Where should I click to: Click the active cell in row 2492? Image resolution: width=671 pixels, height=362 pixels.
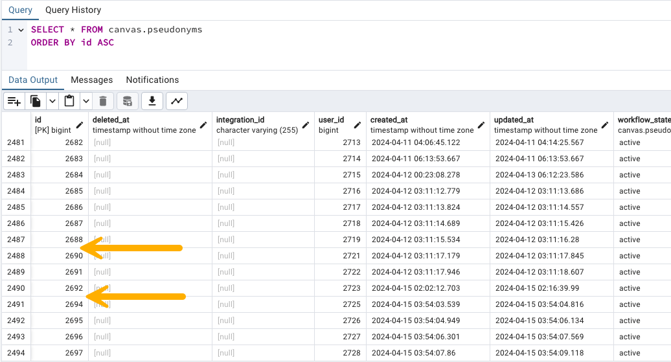(642, 321)
